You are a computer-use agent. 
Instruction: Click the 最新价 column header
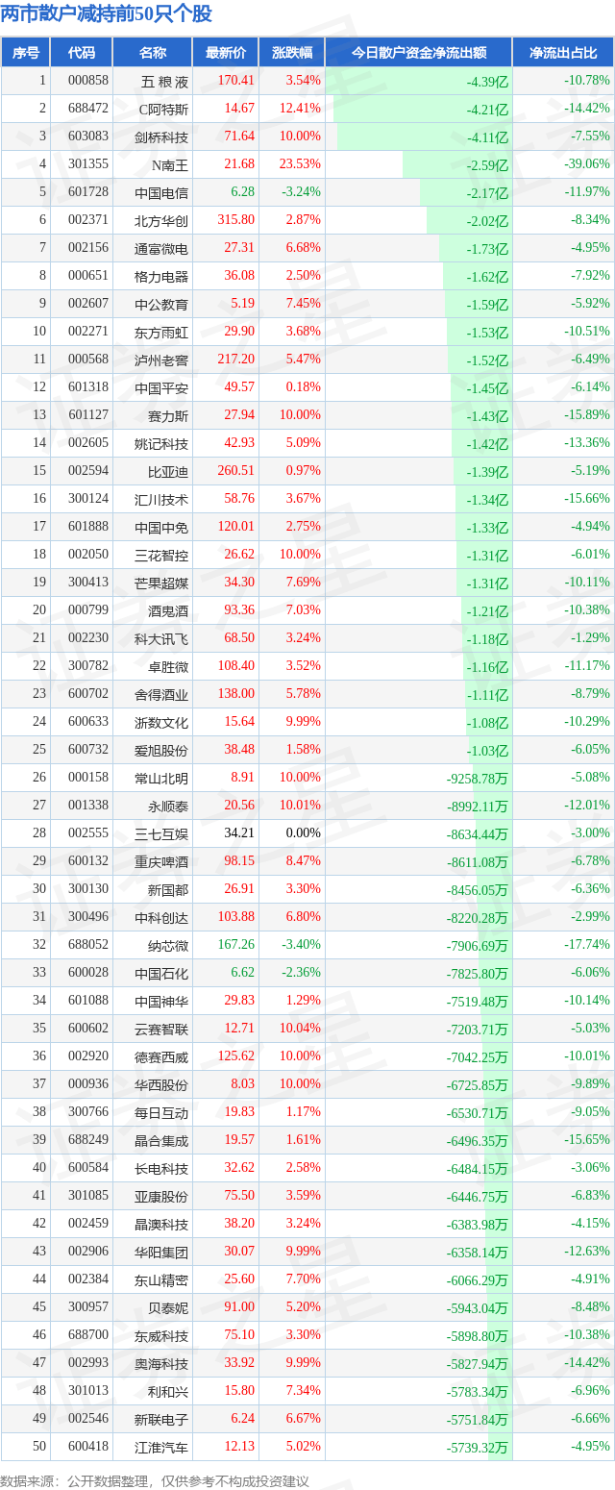coord(226,53)
